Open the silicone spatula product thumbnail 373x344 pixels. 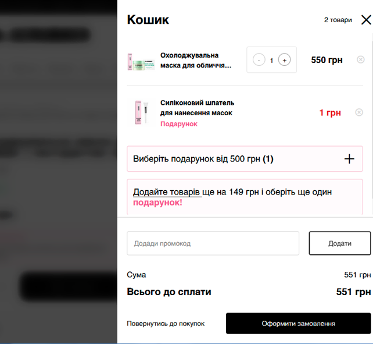(x=142, y=112)
